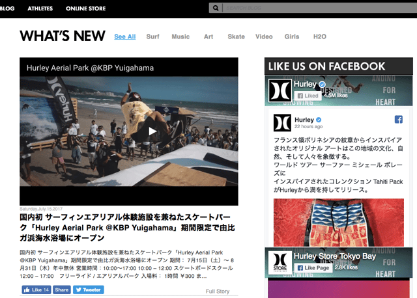The image size is (417, 298).
Task: Click the Twitter Tweeter button
Action: [x=89, y=290]
